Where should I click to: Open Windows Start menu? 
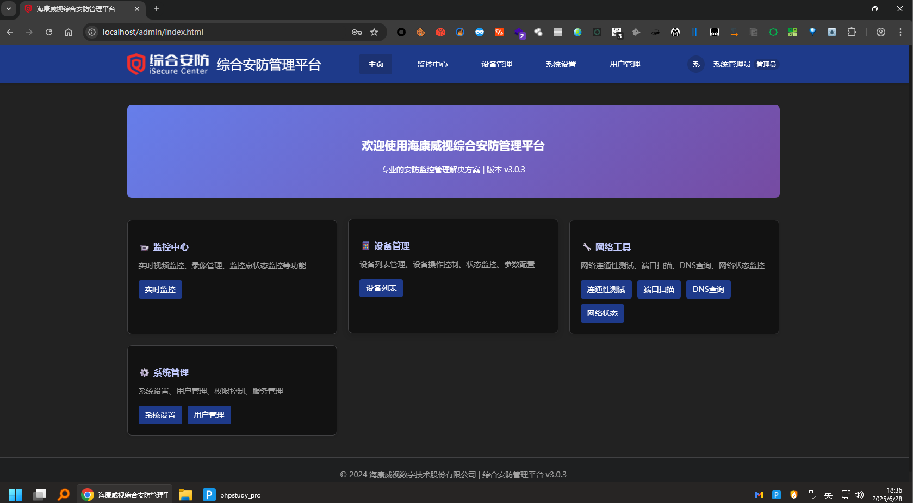pyautogui.click(x=15, y=495)
